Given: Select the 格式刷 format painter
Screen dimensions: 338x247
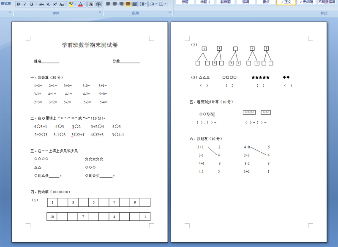Looking at the screenshot, I should click(x=6, y=3).
